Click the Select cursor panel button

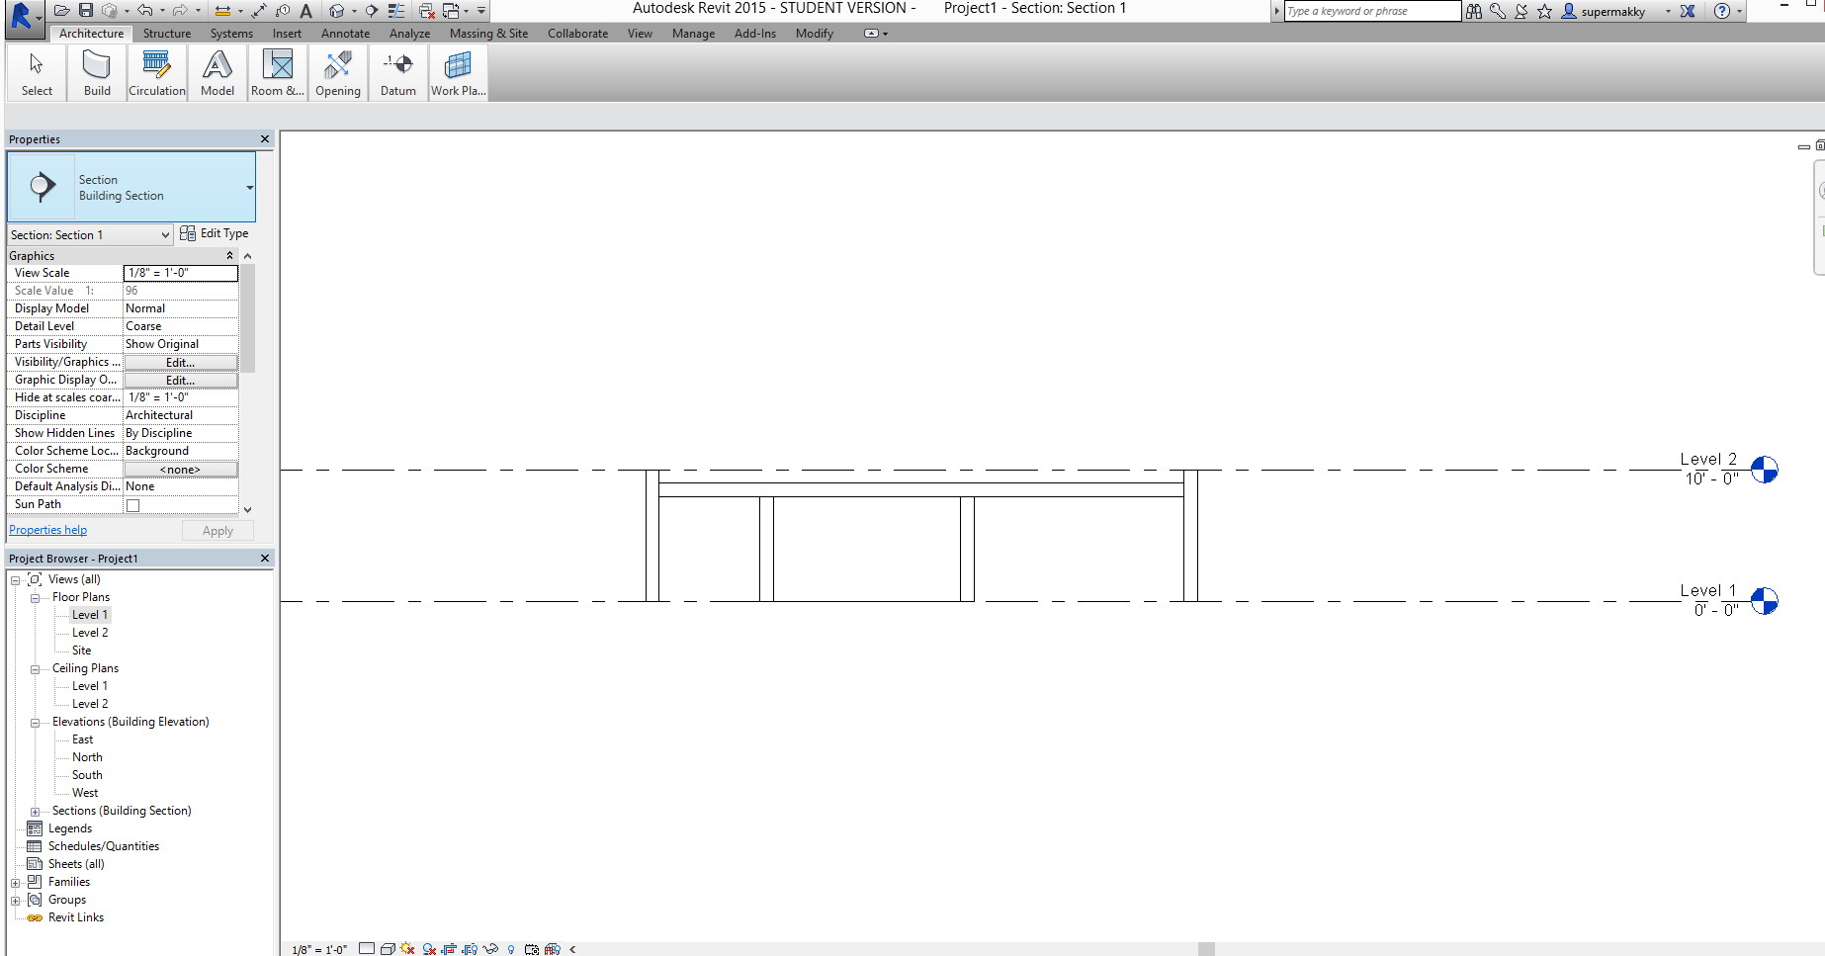[37, 73]
